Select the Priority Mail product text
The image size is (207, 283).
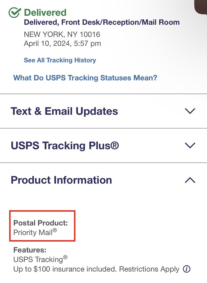(35, 232)
